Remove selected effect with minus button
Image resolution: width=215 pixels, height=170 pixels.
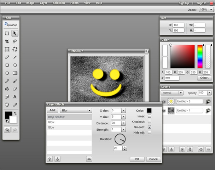click(x=89, y=159)
